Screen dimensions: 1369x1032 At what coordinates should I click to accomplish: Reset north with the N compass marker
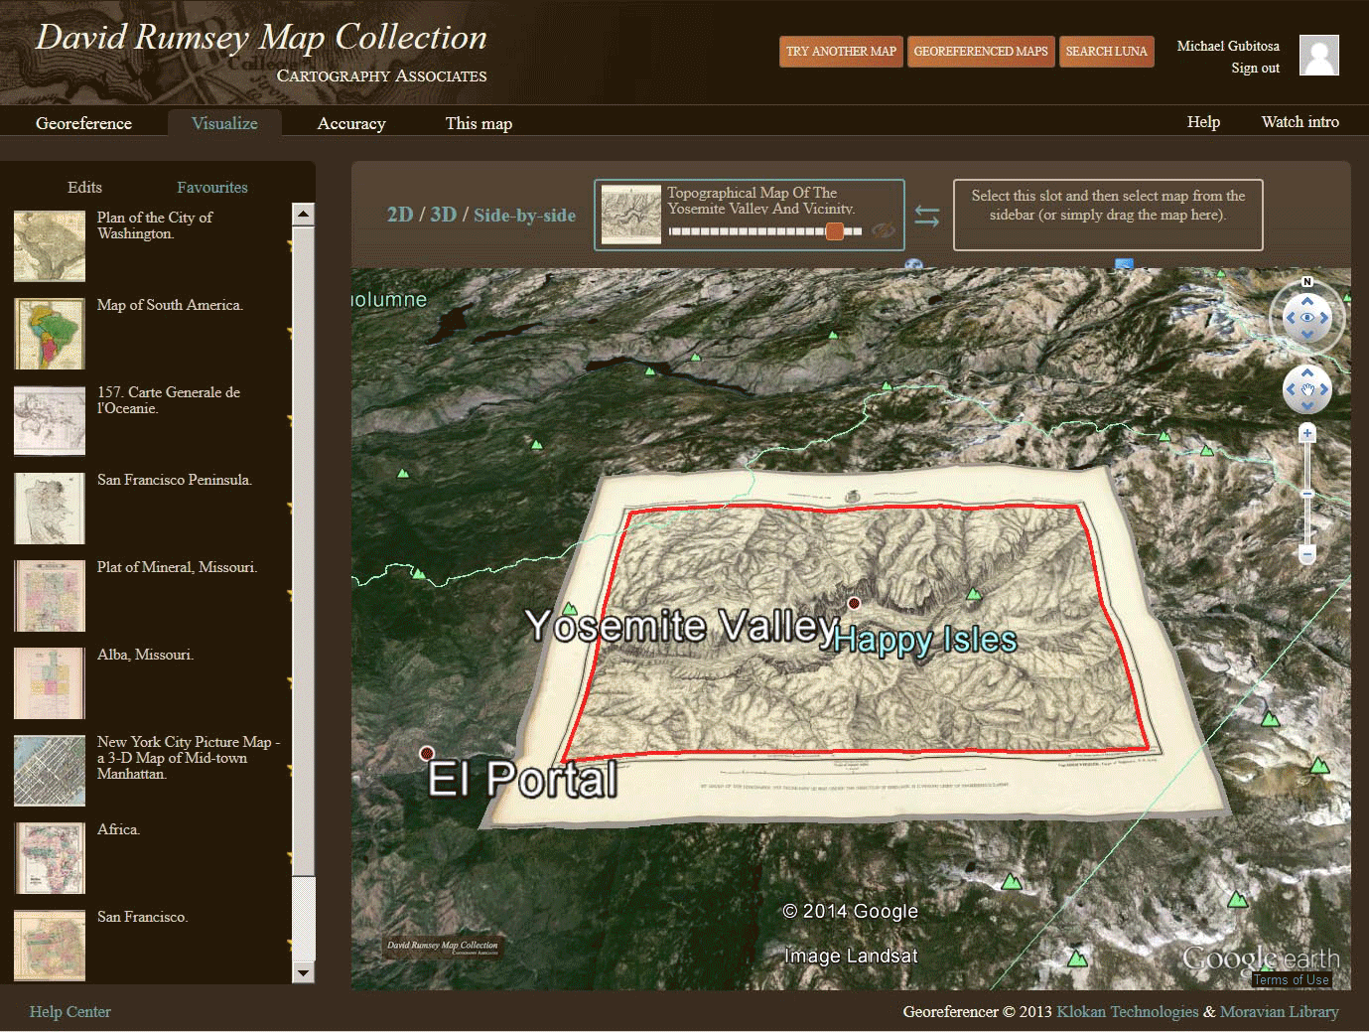(1307, 282)
